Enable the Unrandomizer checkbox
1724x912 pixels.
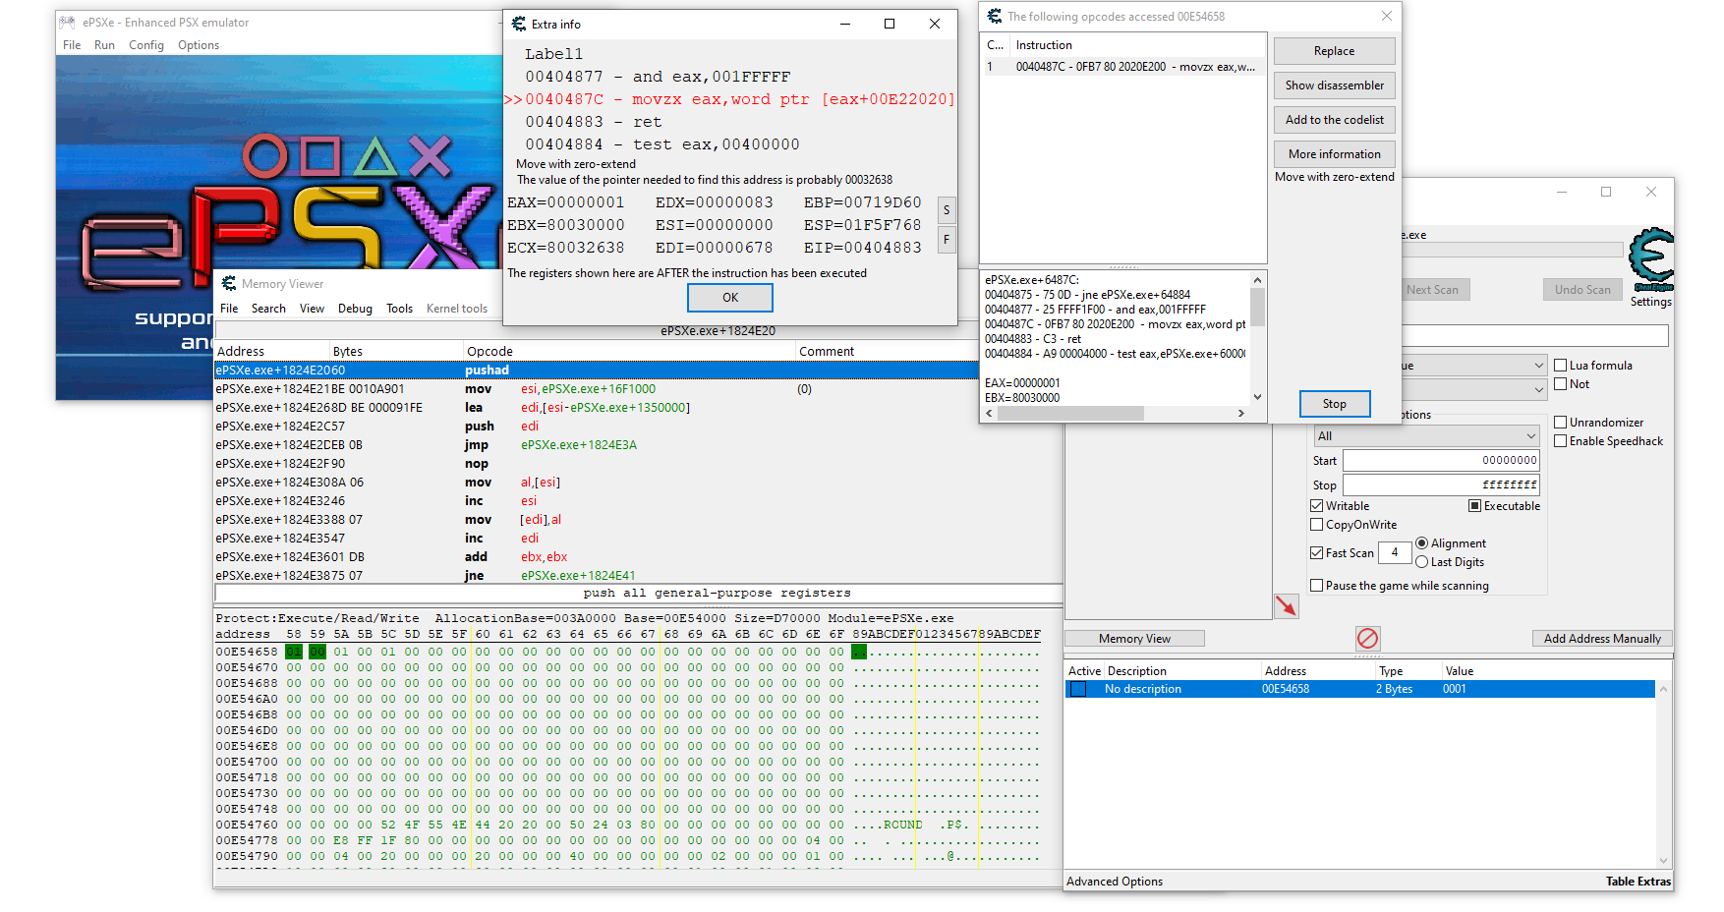pyautogui.click(x=1560, y=422)
